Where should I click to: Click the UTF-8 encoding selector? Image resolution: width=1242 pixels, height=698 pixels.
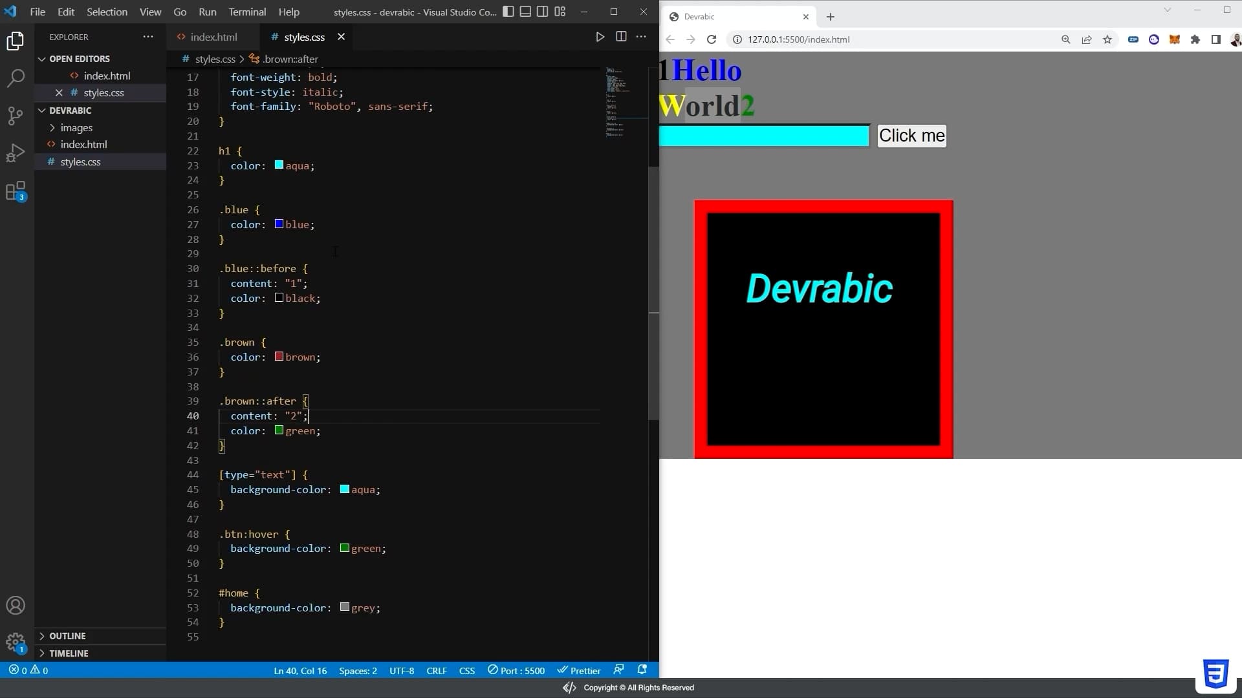(x=402, y=670)
